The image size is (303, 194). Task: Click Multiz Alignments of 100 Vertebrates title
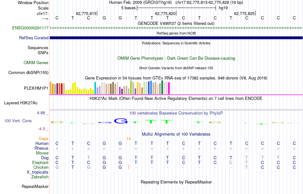176,134
